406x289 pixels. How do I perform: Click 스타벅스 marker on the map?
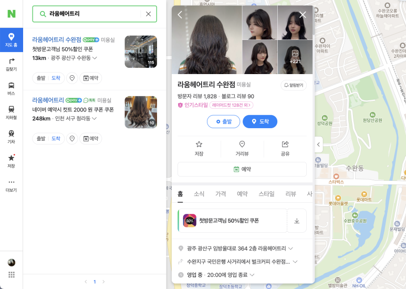(x=336, y=179)
